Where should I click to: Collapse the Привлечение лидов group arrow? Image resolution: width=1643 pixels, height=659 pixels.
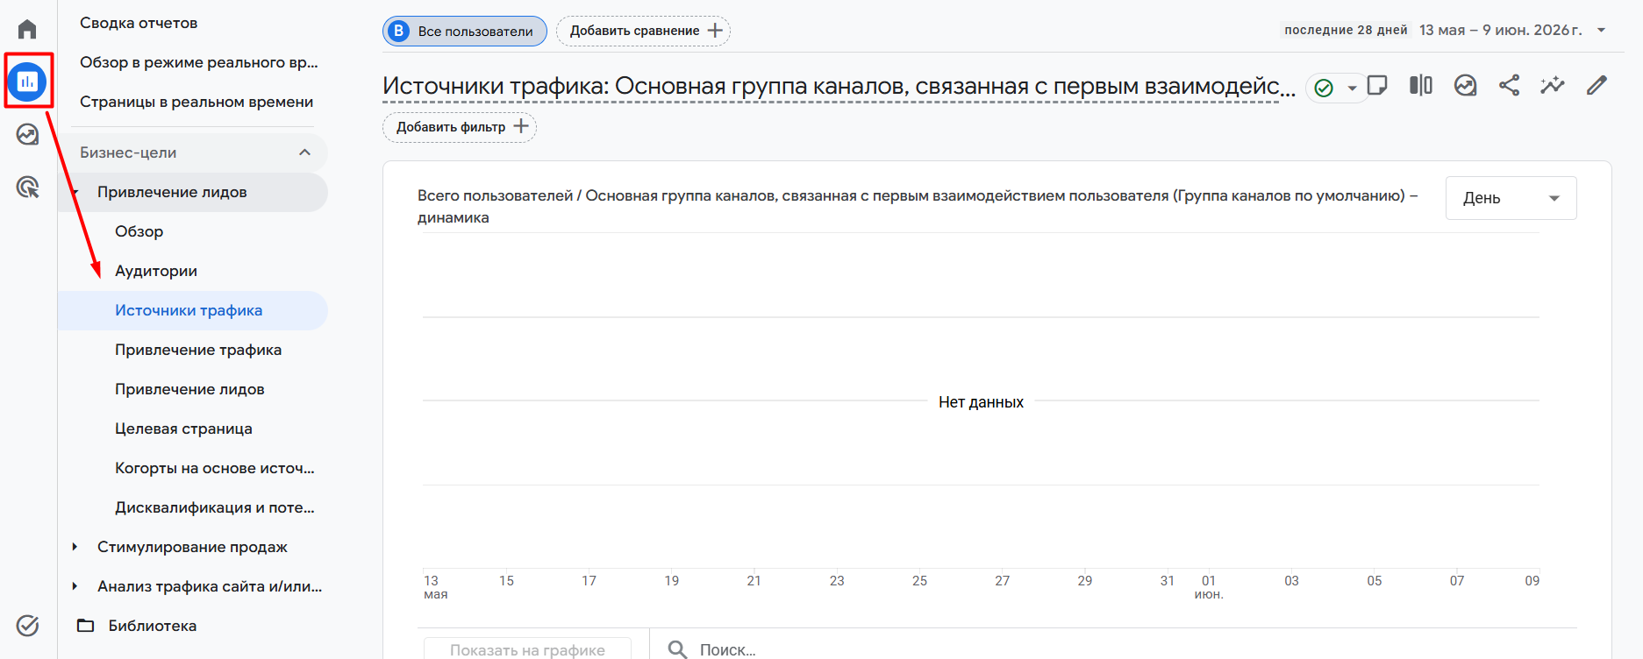tap(75, 192)
